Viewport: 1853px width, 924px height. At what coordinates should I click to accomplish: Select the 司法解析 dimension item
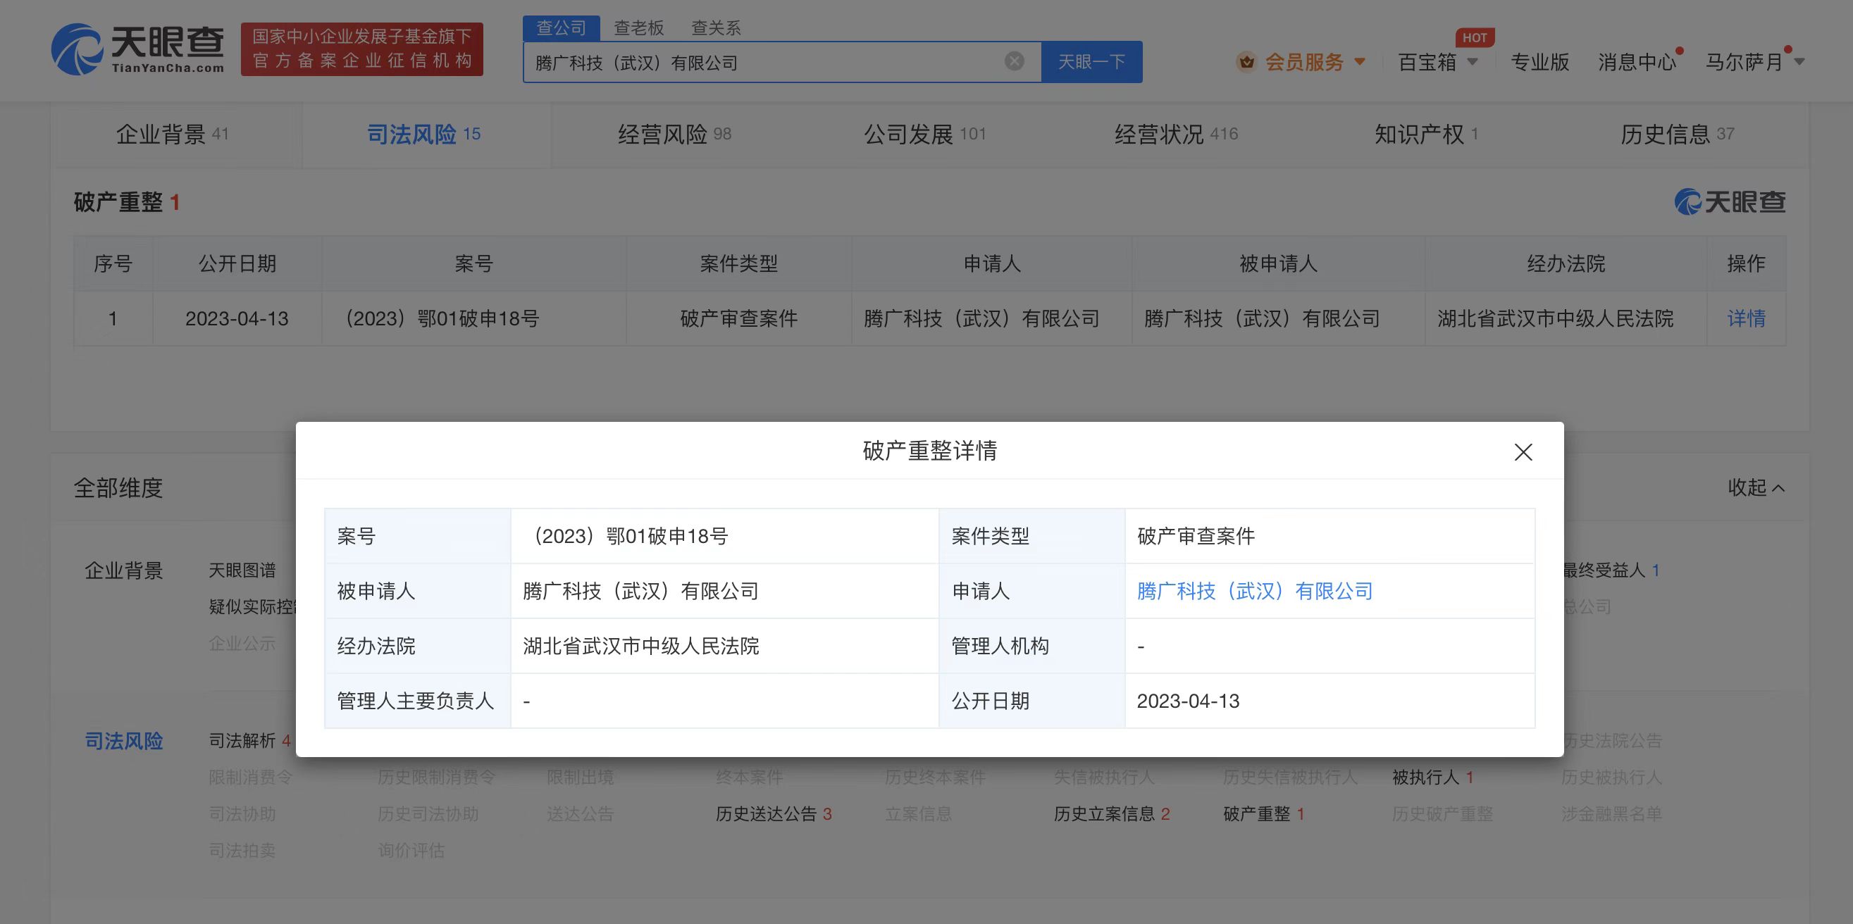(x=249, y=741)
